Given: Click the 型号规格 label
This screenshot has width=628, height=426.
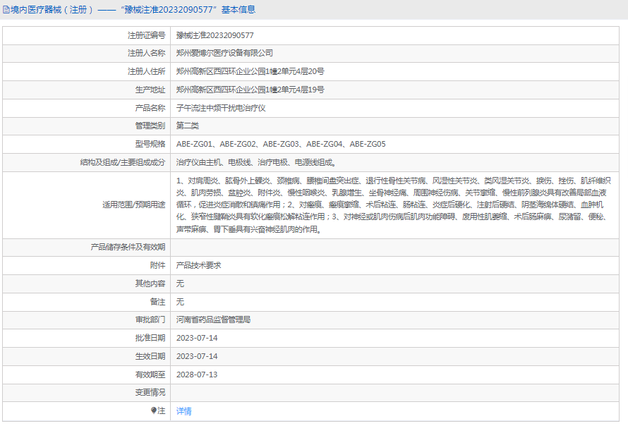Looking at the screenshot, I should (x=150, y=144).
